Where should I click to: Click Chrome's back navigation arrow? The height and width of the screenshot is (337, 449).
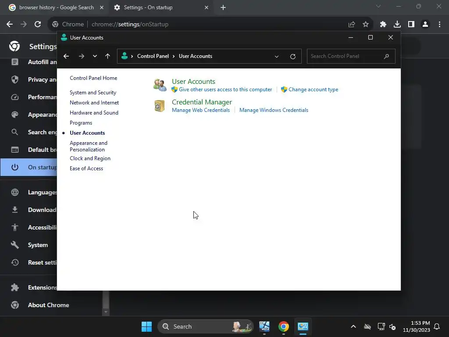pyautogui.click(x=10, y=25)
